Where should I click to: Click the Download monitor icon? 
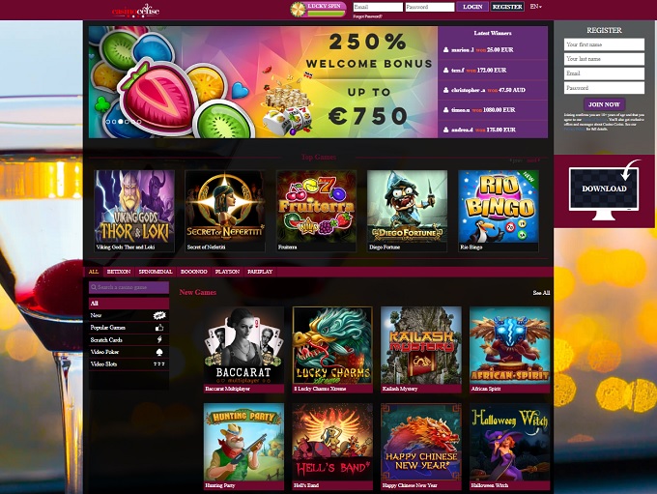pyautogui.click(x=604, y=191)
